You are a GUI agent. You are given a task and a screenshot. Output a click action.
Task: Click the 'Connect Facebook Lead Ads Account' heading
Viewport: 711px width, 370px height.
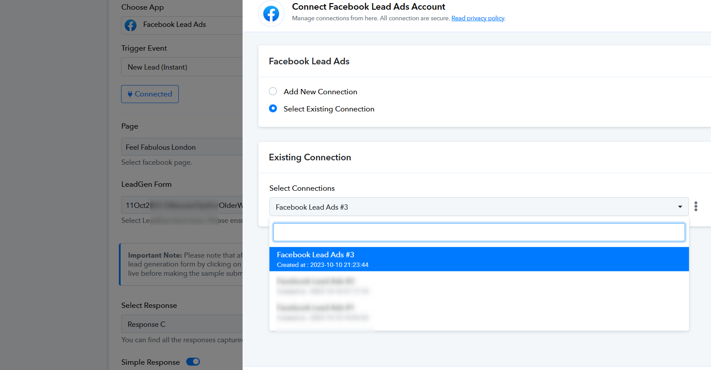click(x=368, y=7)
